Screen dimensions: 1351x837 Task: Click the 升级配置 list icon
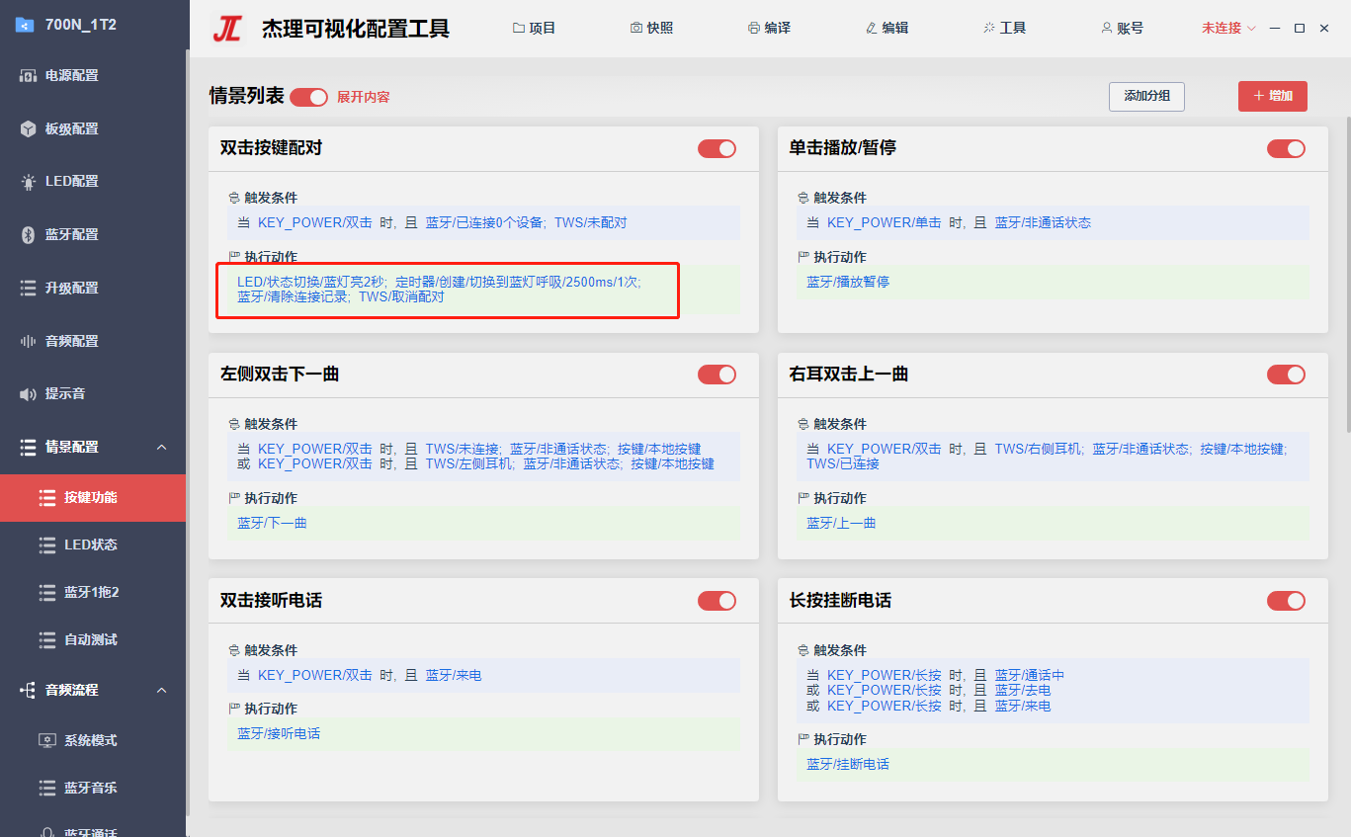tap(29, 288)
